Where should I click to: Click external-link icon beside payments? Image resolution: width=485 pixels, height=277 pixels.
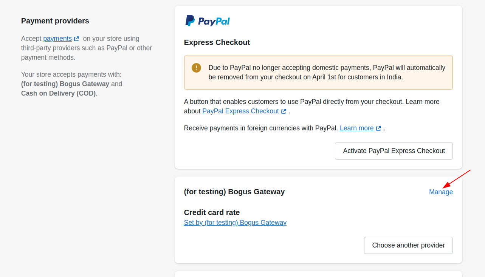point(77,39)
